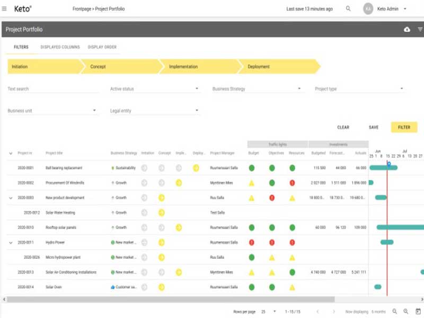Screen dimensions: 424x318
Task: Click the filter icon in Project Portfolio bar
Action: coord(420,30)
